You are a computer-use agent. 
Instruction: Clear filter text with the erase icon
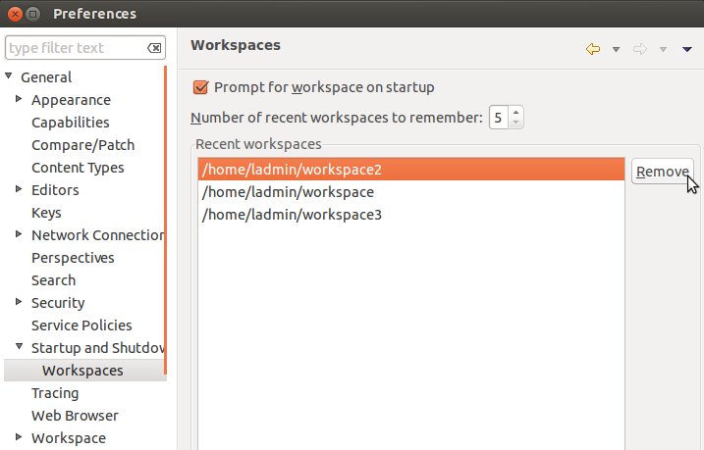pyautogui.click(x=154, y=48)
